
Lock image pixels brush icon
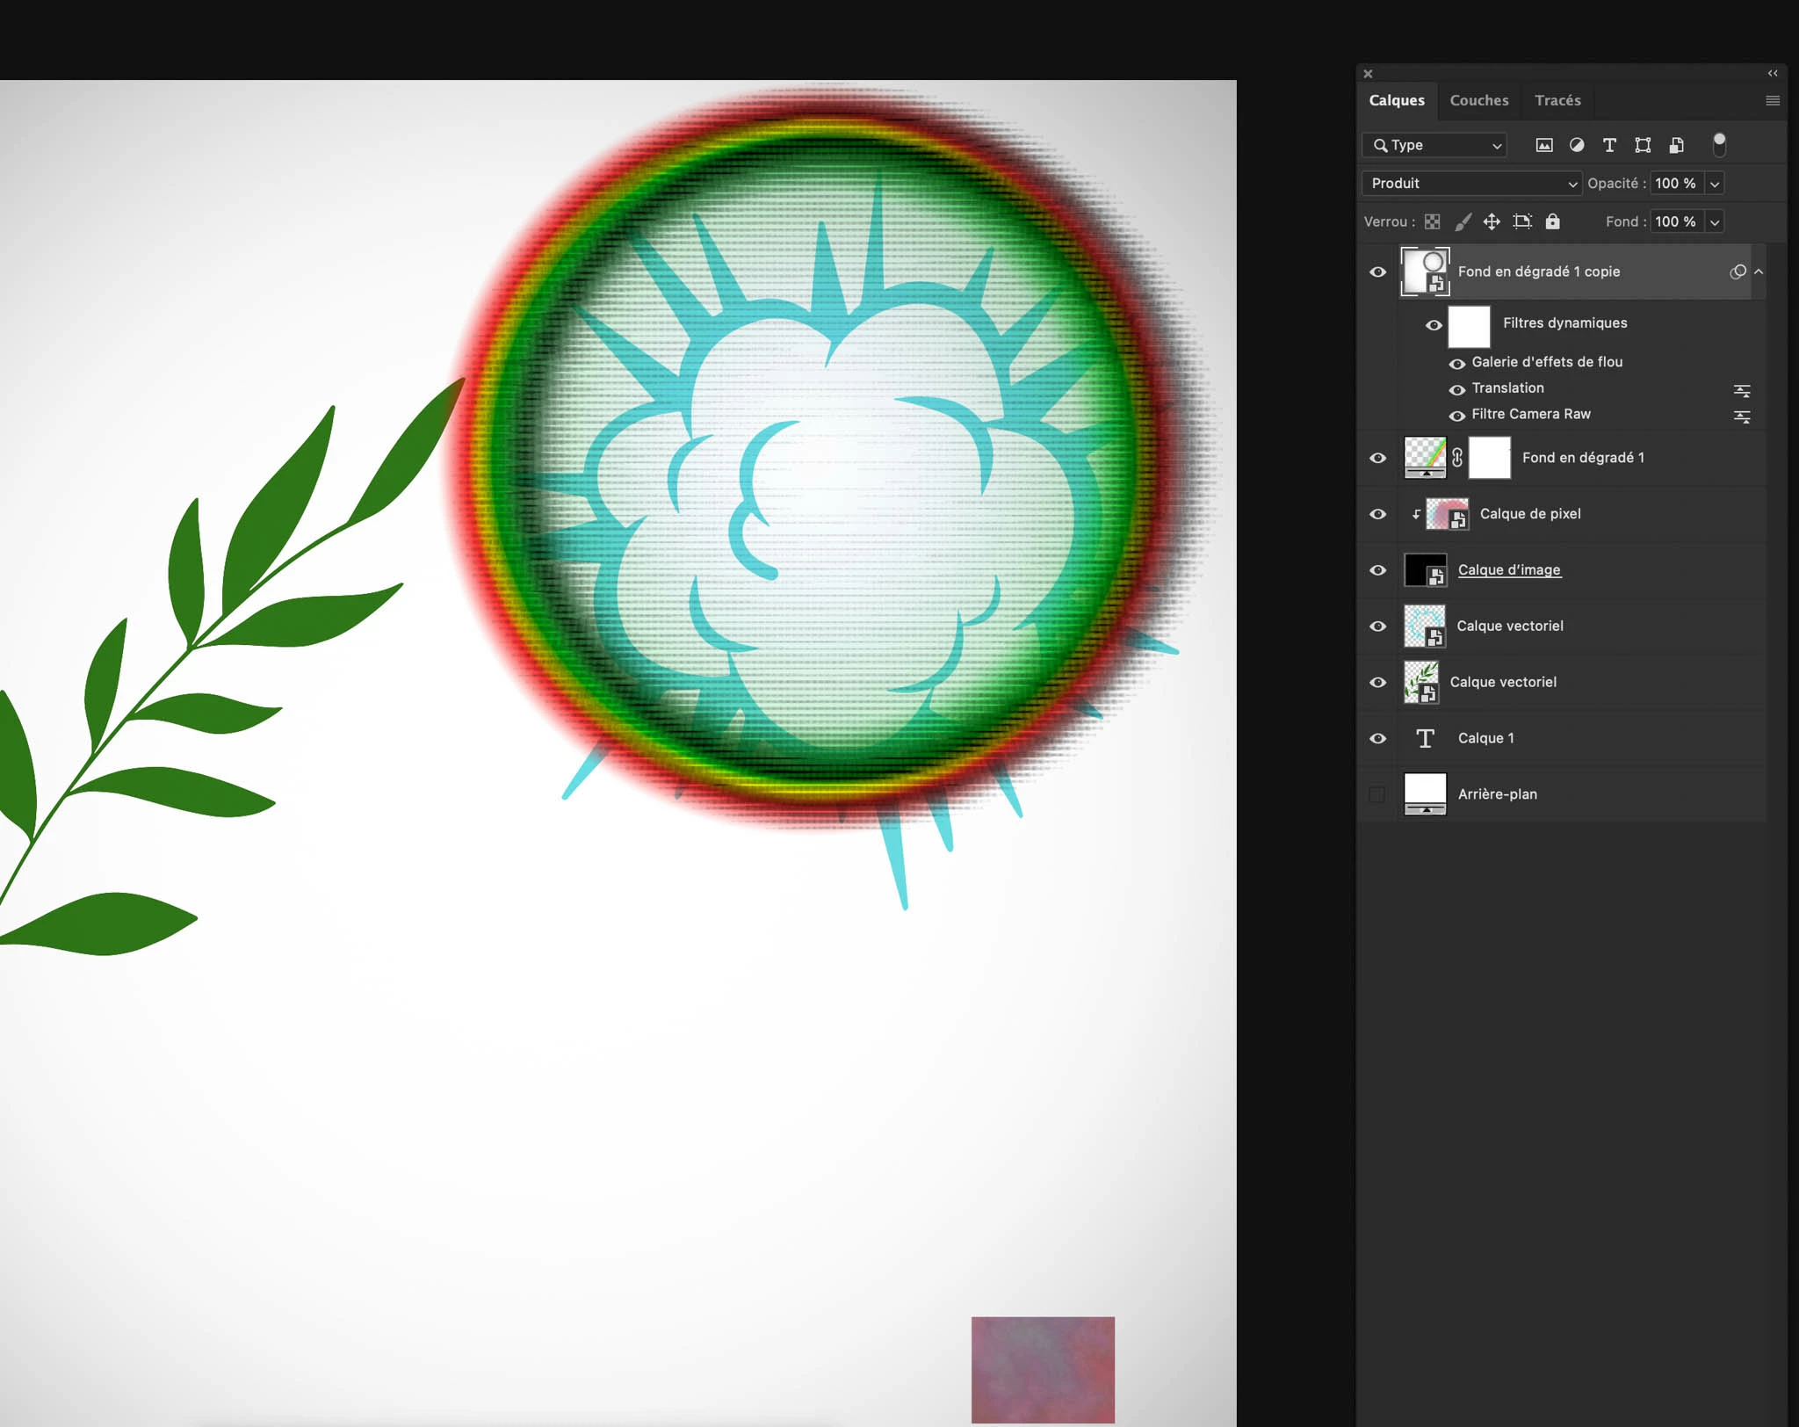coord(1463,221)
